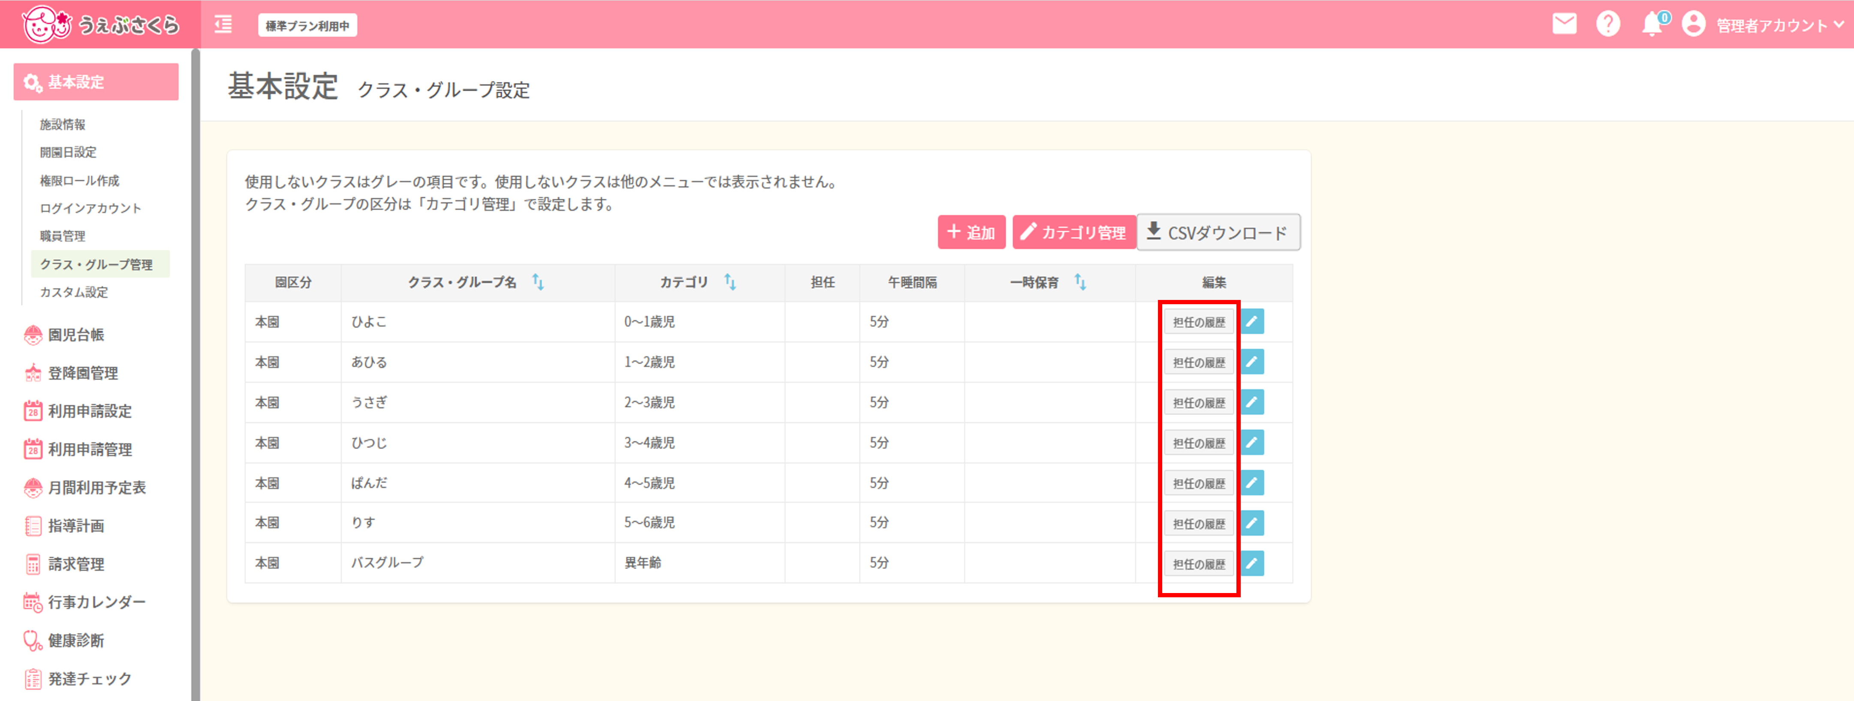Edit the うさぎ class with pencil icon
The image size is (1854, 701).
click(1252, 402)
